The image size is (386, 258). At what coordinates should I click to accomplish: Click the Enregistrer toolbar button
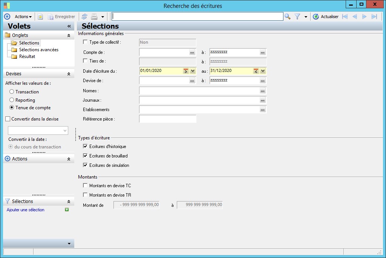pyautogui.click(x=61, y=17)
